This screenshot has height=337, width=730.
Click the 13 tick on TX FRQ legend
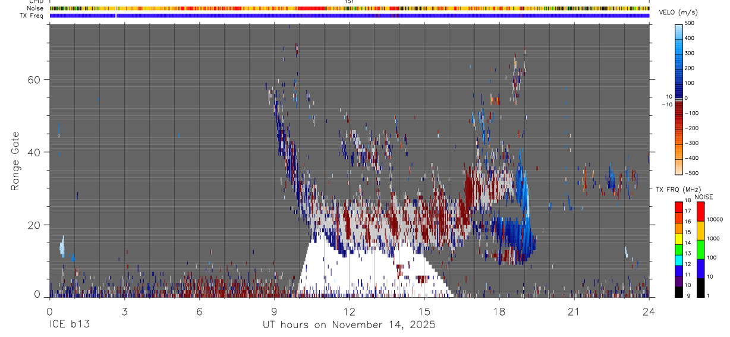point(688,253)
